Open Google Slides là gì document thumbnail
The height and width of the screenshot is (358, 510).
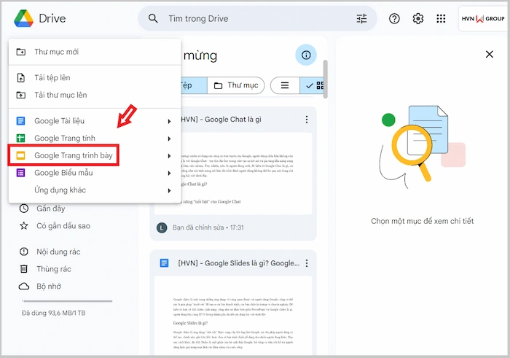click(x=233, y=315)
